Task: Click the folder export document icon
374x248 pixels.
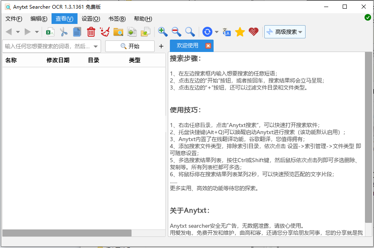Action: (146, 32)
